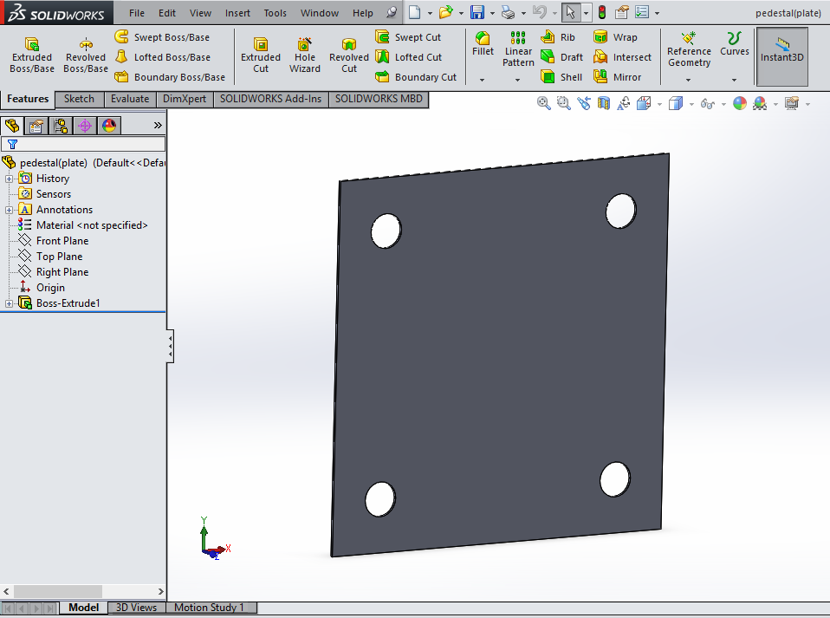
Task: Expand Linear Pattern dropdown arrow
Action: [x=518, y=80]
